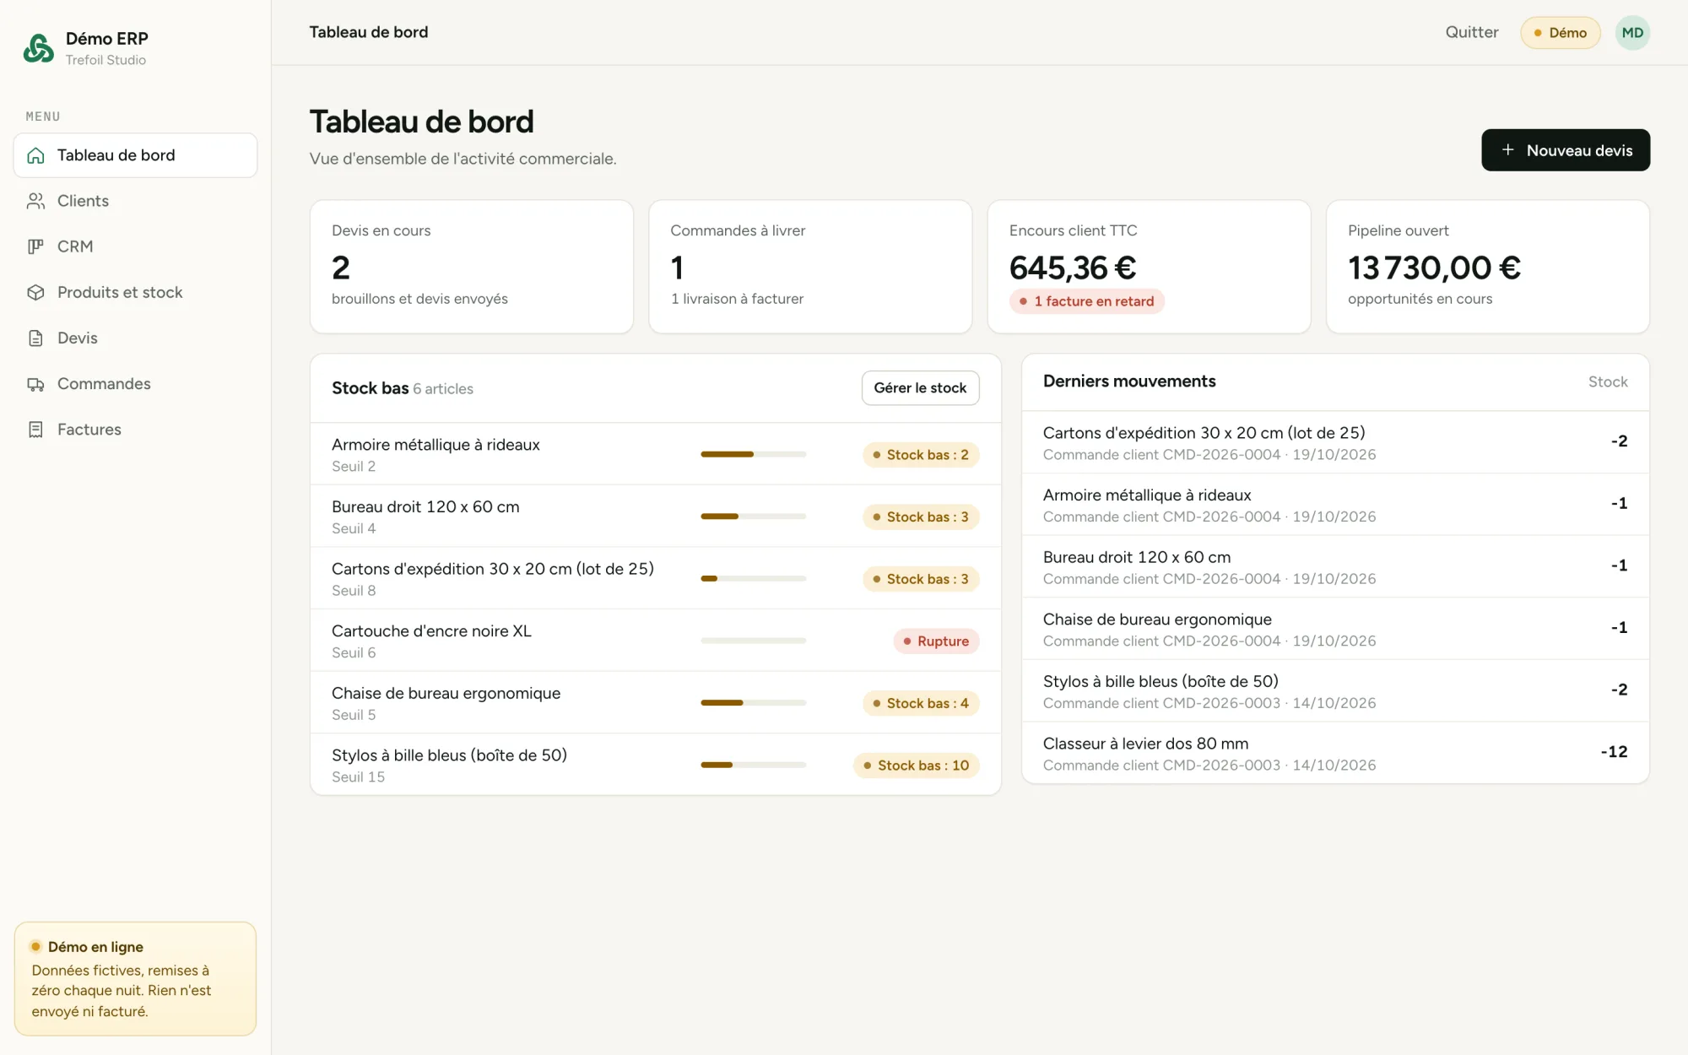This screenshot has height=1055, width=1688.
Task: Click the kanban icon beside CRM
Action: point(35,246)
